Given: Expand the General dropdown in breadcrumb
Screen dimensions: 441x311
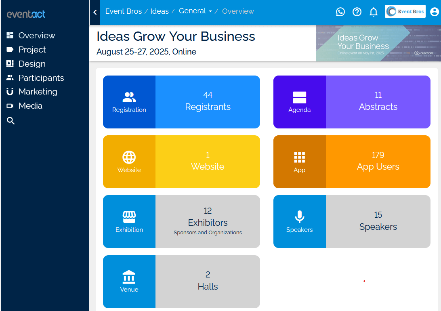Looking at the screenshot, I should point(195,11).
